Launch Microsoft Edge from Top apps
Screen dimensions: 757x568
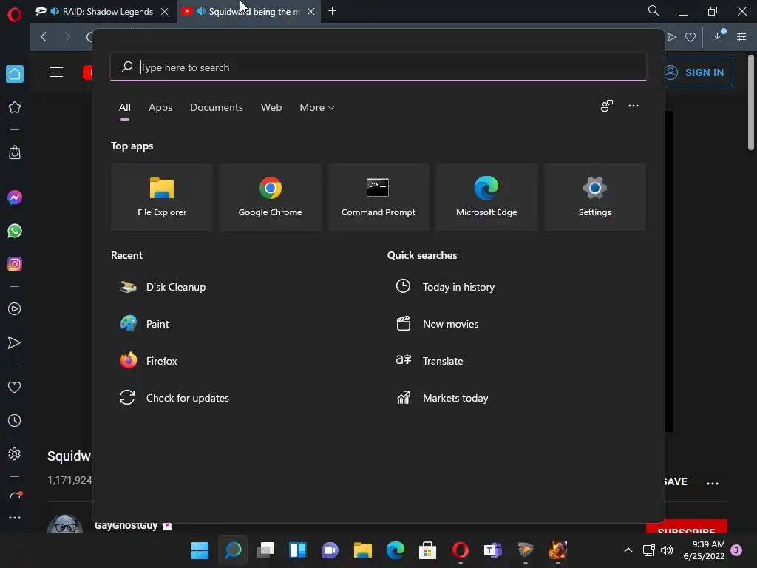coord(486,197)
